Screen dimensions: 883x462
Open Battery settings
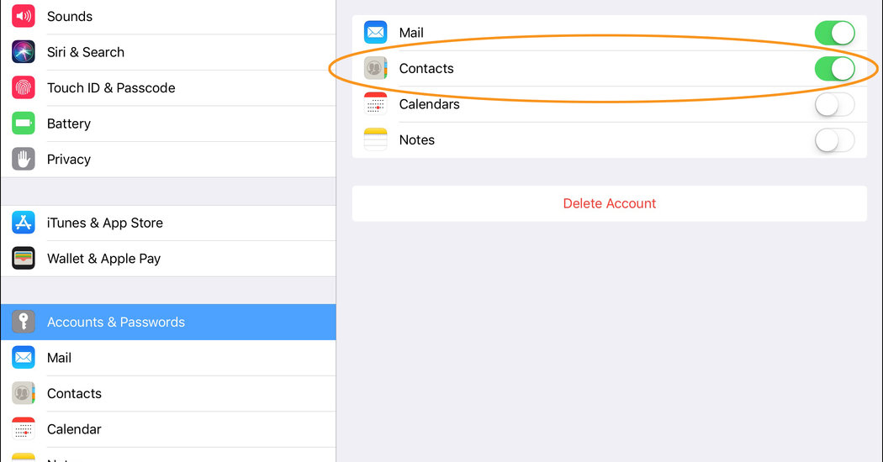[x=168, y=123]
